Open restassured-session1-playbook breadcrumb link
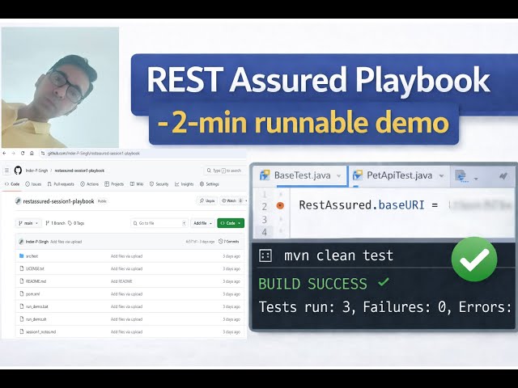Screen dimensions: 518x388 pyautogui.click(x=79, y=171)
